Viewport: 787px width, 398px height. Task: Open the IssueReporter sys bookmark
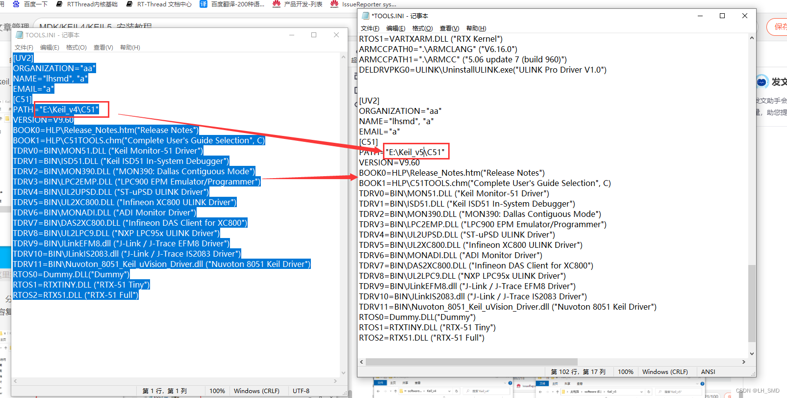click(x=363, y=4)
